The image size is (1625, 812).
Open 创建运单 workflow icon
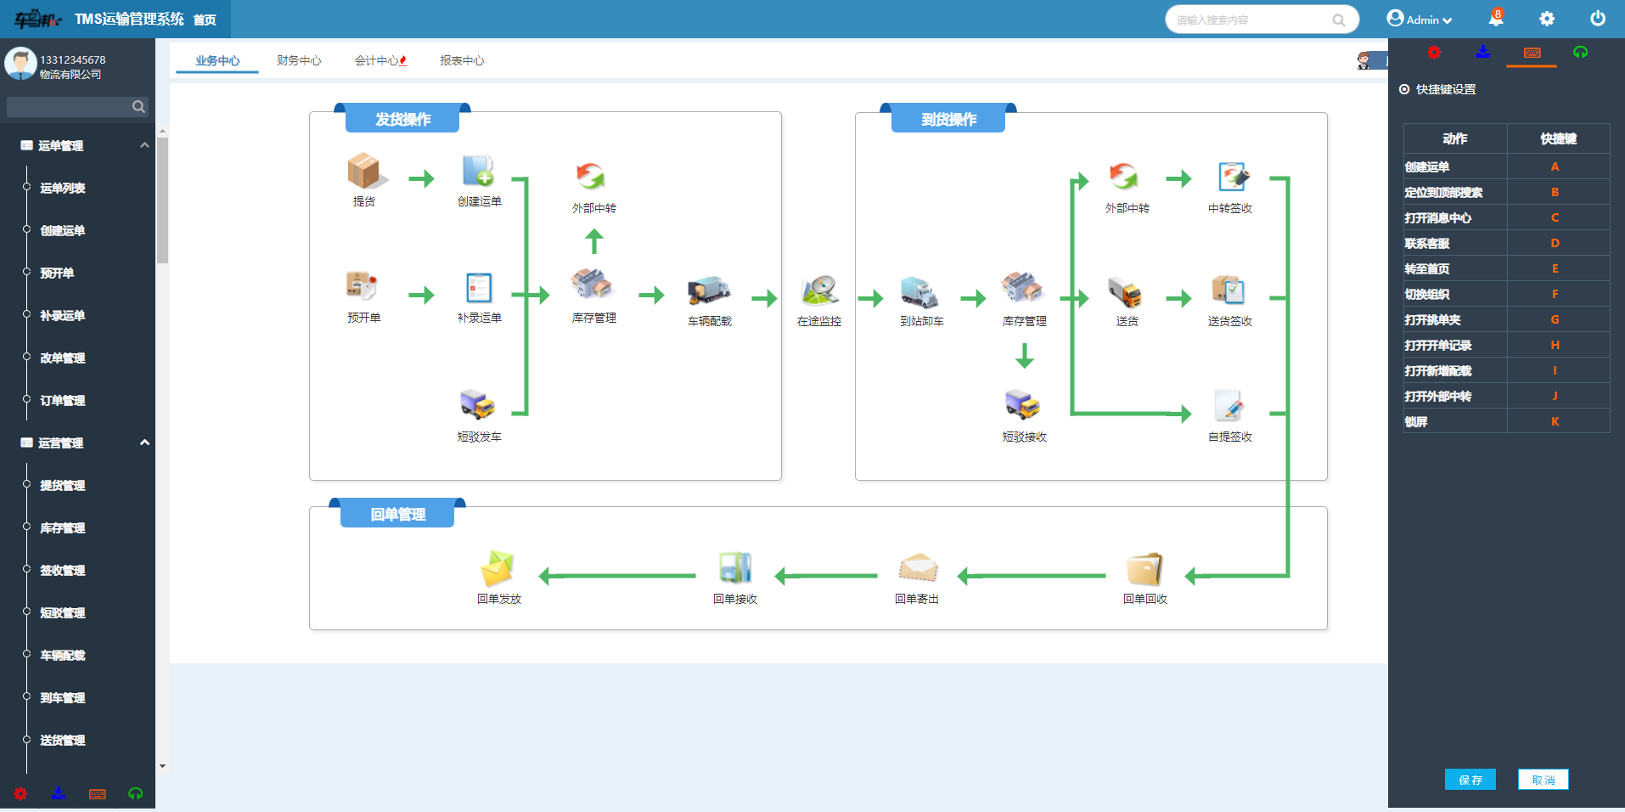[x=479, y=172]
